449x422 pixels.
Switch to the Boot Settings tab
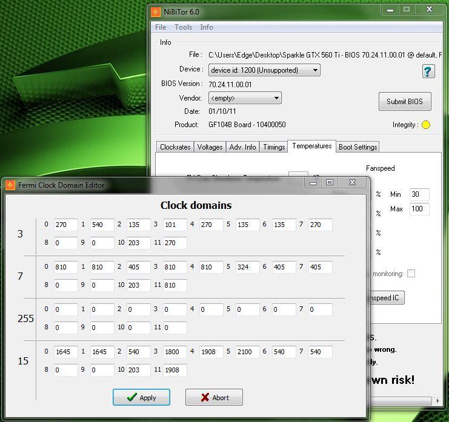pyautogui.click(x=358, y=147)
